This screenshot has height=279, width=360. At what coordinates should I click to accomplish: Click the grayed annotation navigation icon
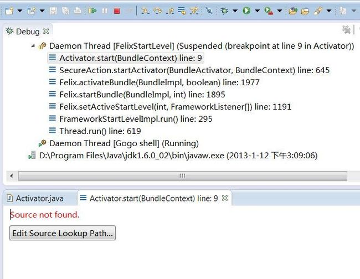(x=342, y=11)
